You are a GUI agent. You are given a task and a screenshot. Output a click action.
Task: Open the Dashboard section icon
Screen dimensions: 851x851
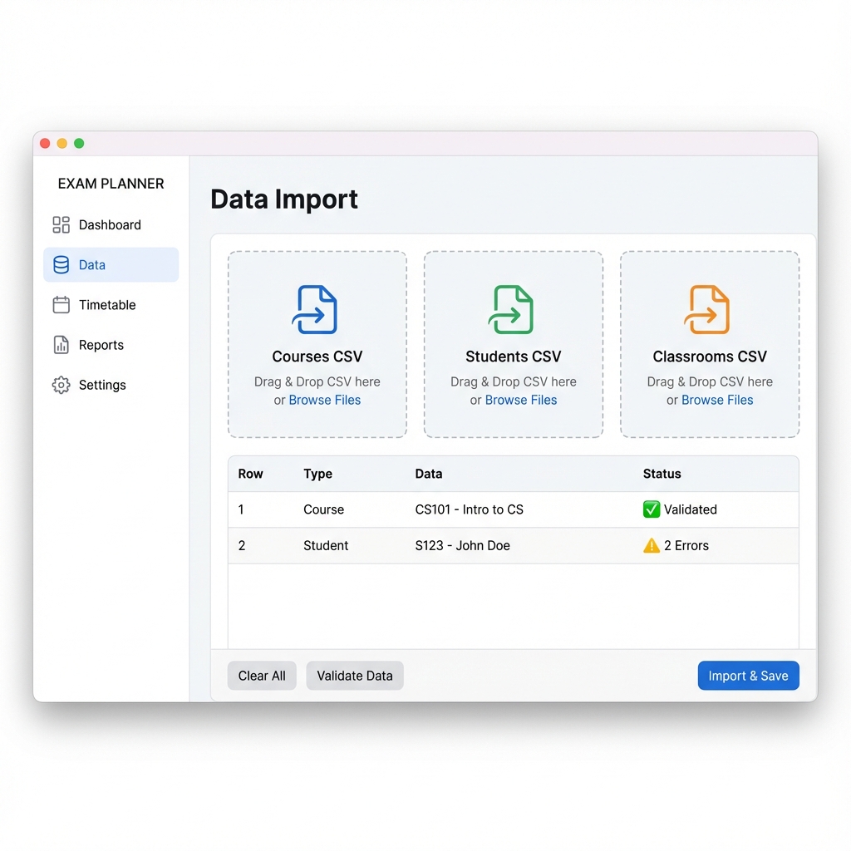(60, 224)
